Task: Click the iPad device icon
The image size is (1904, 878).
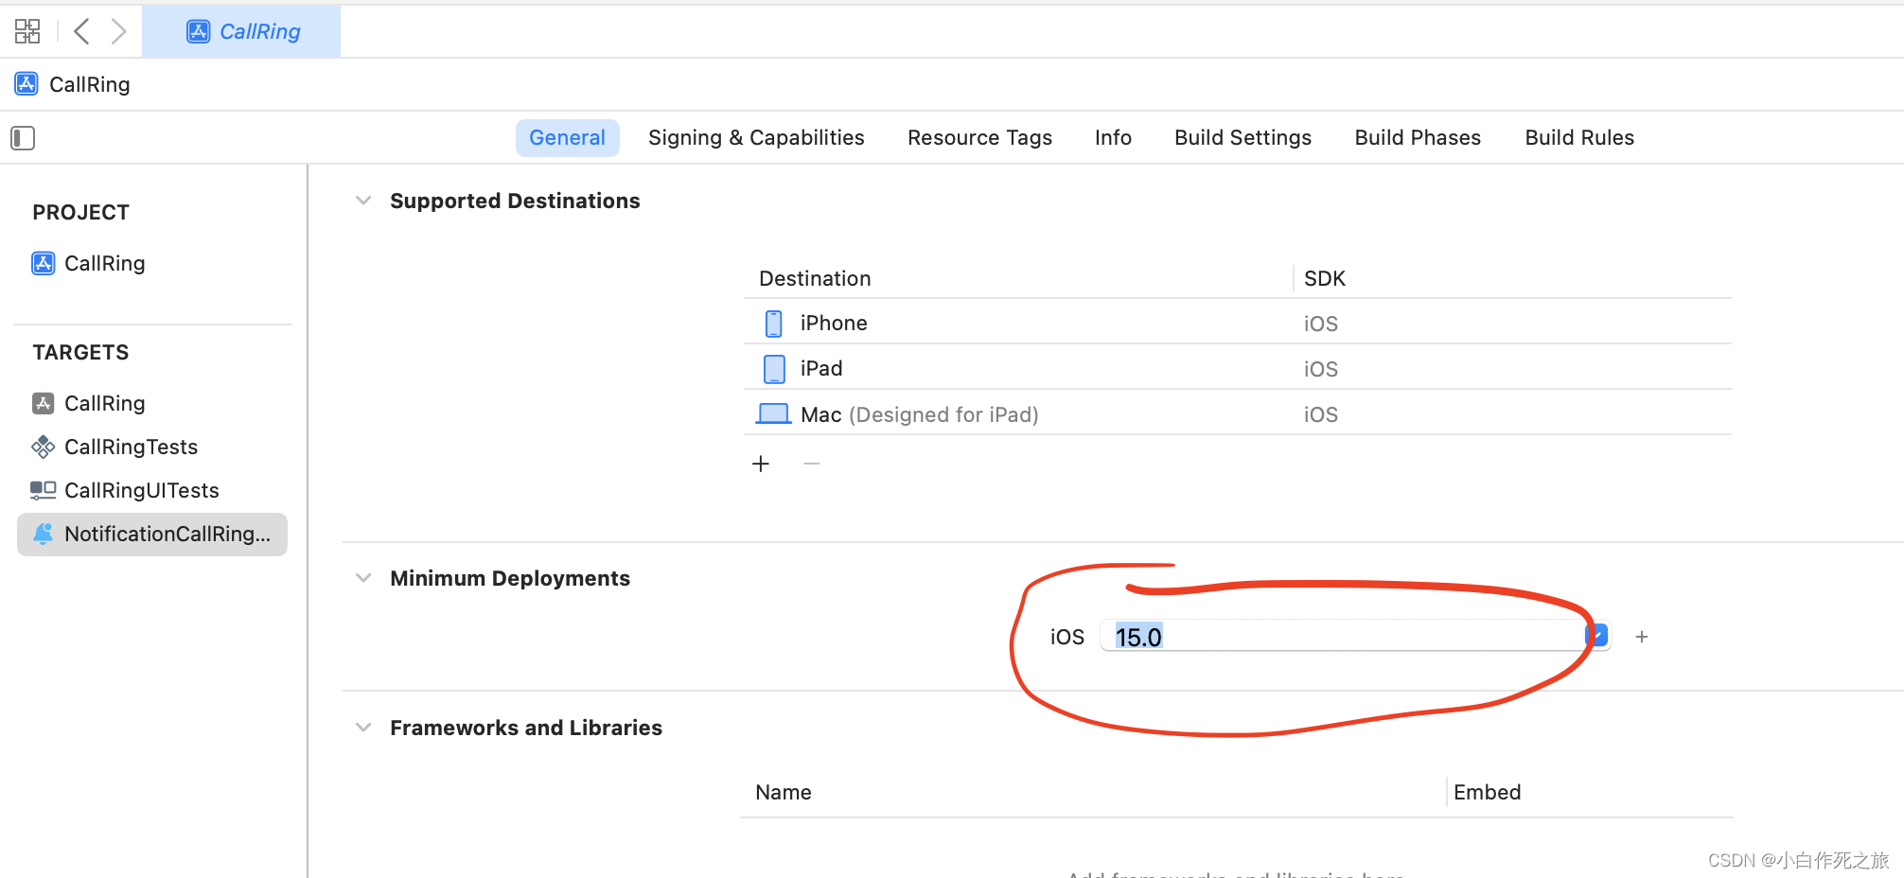Action: click(x=774, y=369)
